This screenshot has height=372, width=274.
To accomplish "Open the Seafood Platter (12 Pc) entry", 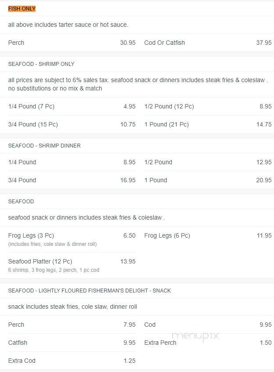I will pos(72,265).
